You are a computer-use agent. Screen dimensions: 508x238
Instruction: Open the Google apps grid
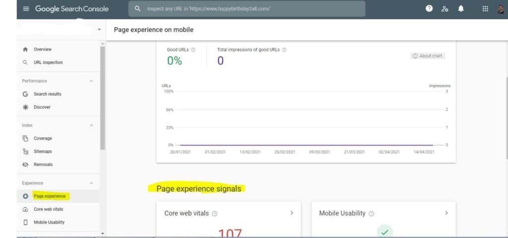pyautogui.click(x=485, y=9)
